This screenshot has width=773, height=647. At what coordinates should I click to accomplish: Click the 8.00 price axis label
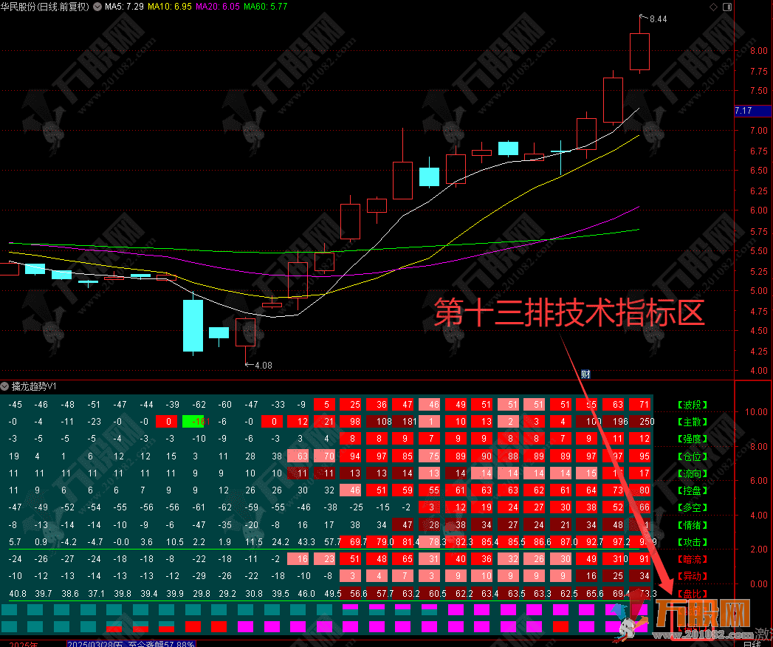pos(759,50)
